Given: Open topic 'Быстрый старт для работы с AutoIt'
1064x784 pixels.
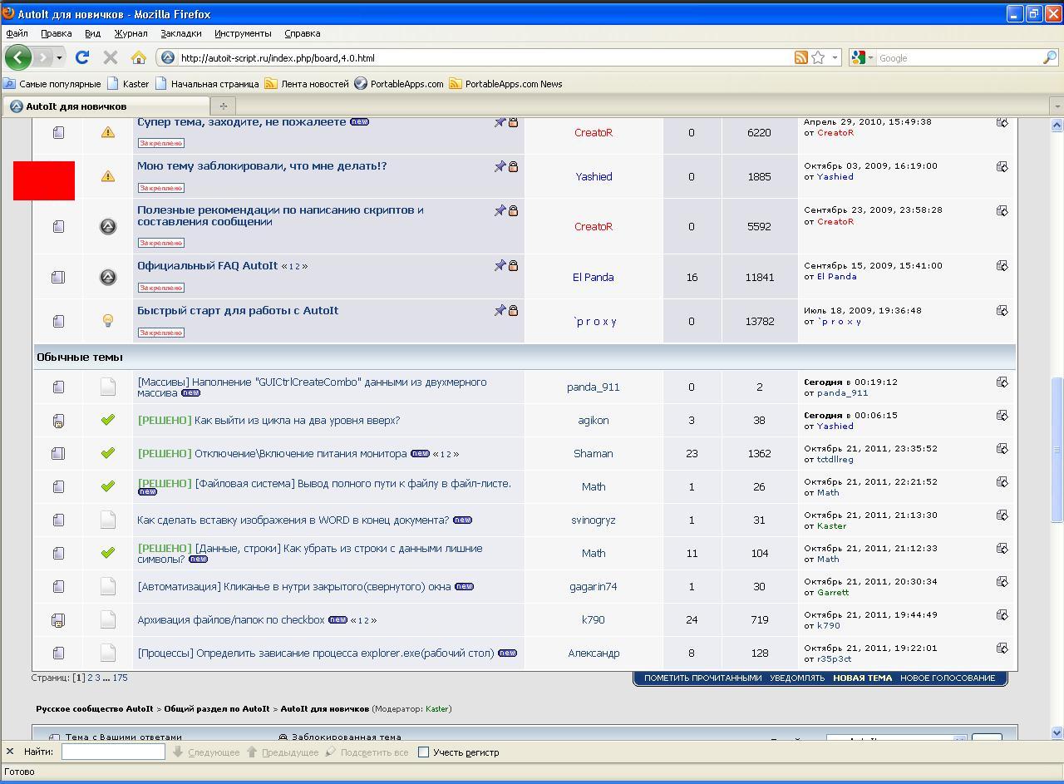Looking at the screenshot, I should pyautogui.click(x=238, y=311).
